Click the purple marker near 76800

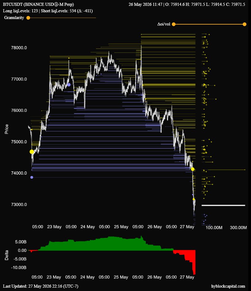click(x=69, y=85)
